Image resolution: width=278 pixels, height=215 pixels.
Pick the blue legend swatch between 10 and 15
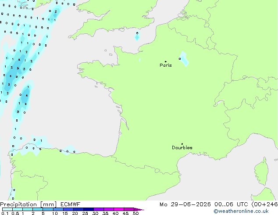(x=58, y=209)
